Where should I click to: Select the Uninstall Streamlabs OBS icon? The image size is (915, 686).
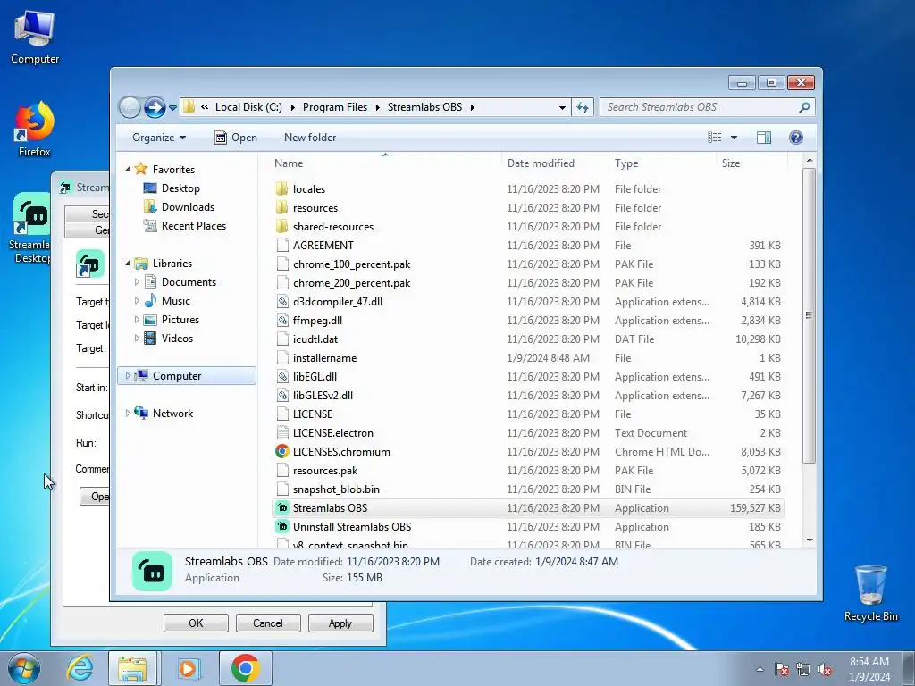pyautogui.click(x=282, y=527)
